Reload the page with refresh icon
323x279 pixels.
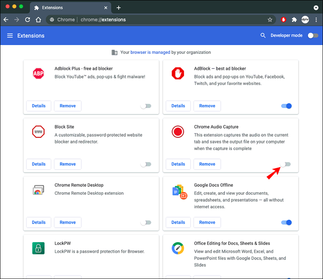pos(27,19)
